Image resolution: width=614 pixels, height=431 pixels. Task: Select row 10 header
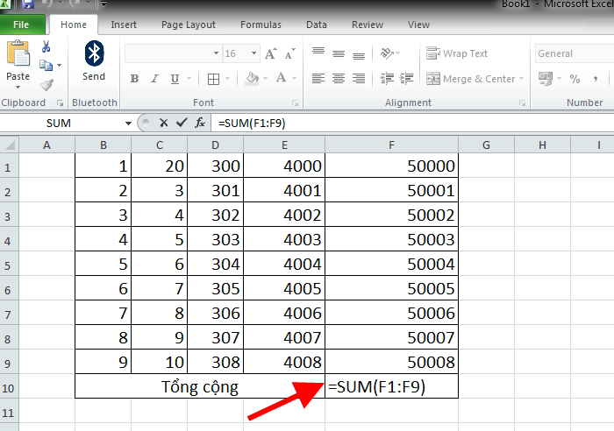[9, 388]
